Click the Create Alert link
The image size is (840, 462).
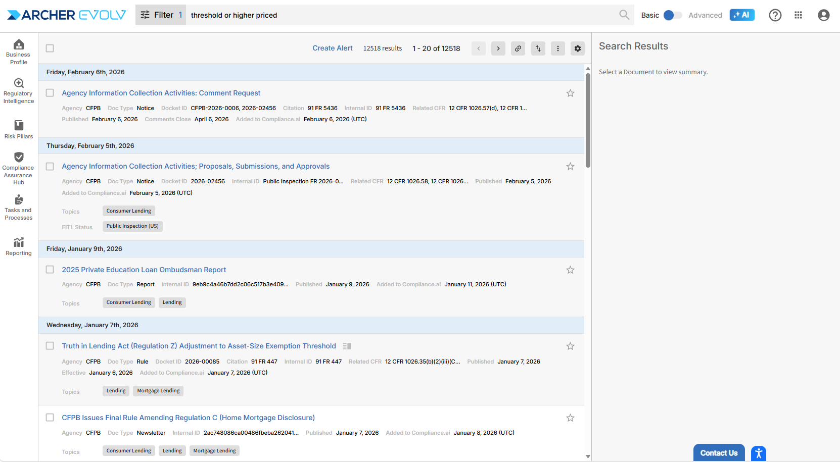[x=332, y=48]
